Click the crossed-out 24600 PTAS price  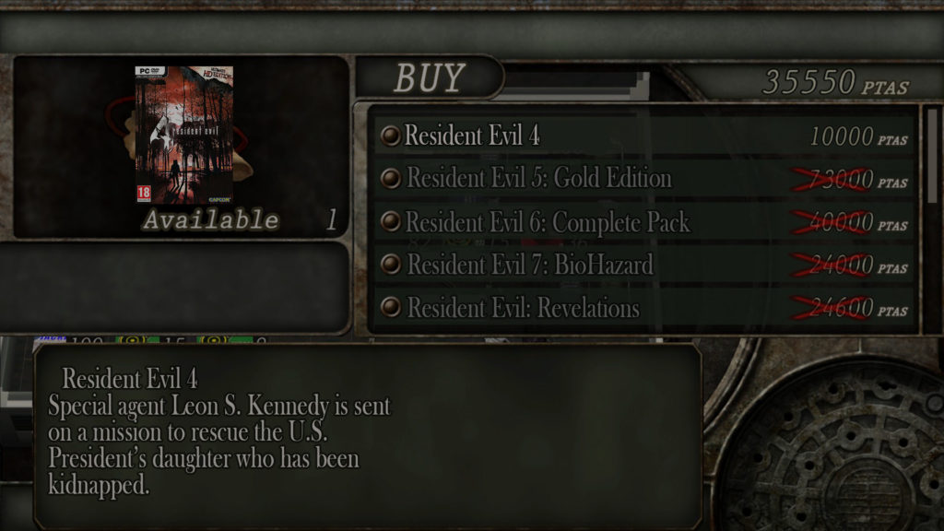[x=849, y=308]
